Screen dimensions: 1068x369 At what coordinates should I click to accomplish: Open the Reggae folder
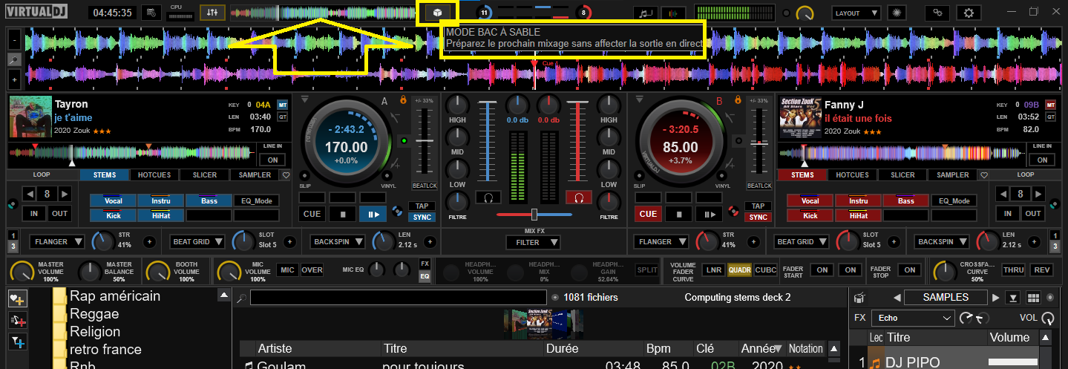(94, 314)
